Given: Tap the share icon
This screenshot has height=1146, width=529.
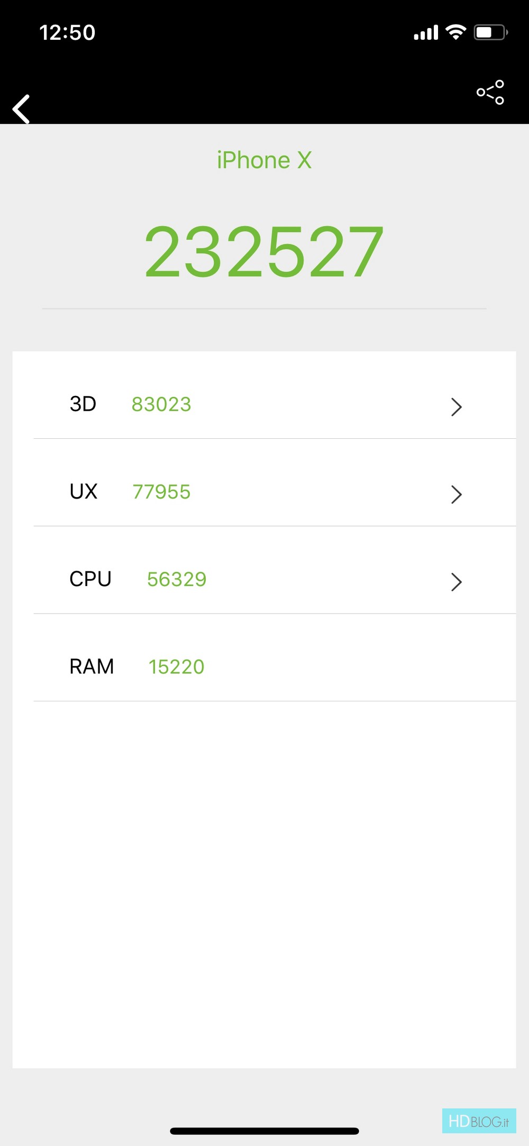Looking at the screenshot, I should [x=490, y=93].
